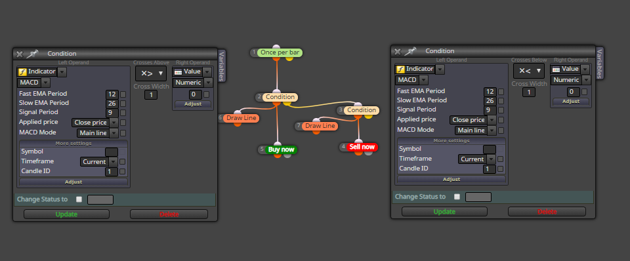This screenshot has height=261, width=630.
Task: Collapse More settings header in right panel
Action: point(451,141)
